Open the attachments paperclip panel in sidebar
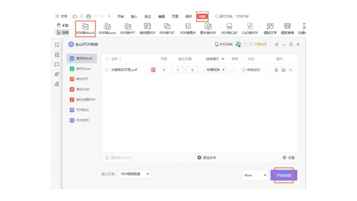Image resolution: width=357 pixels, height=201 pixels. 57,74
